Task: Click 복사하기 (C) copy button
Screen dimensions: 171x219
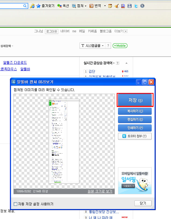Action: [x=135, y=111]
